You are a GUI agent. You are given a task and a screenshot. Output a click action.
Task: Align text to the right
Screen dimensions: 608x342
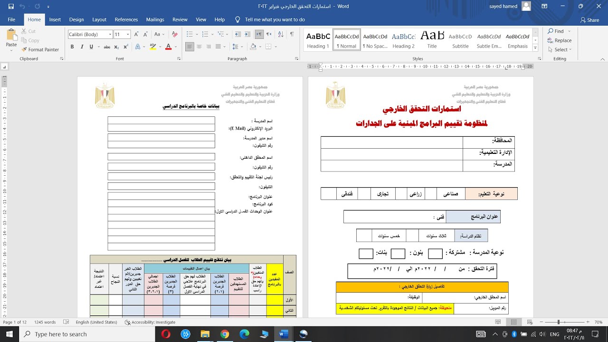coord(209,47)
